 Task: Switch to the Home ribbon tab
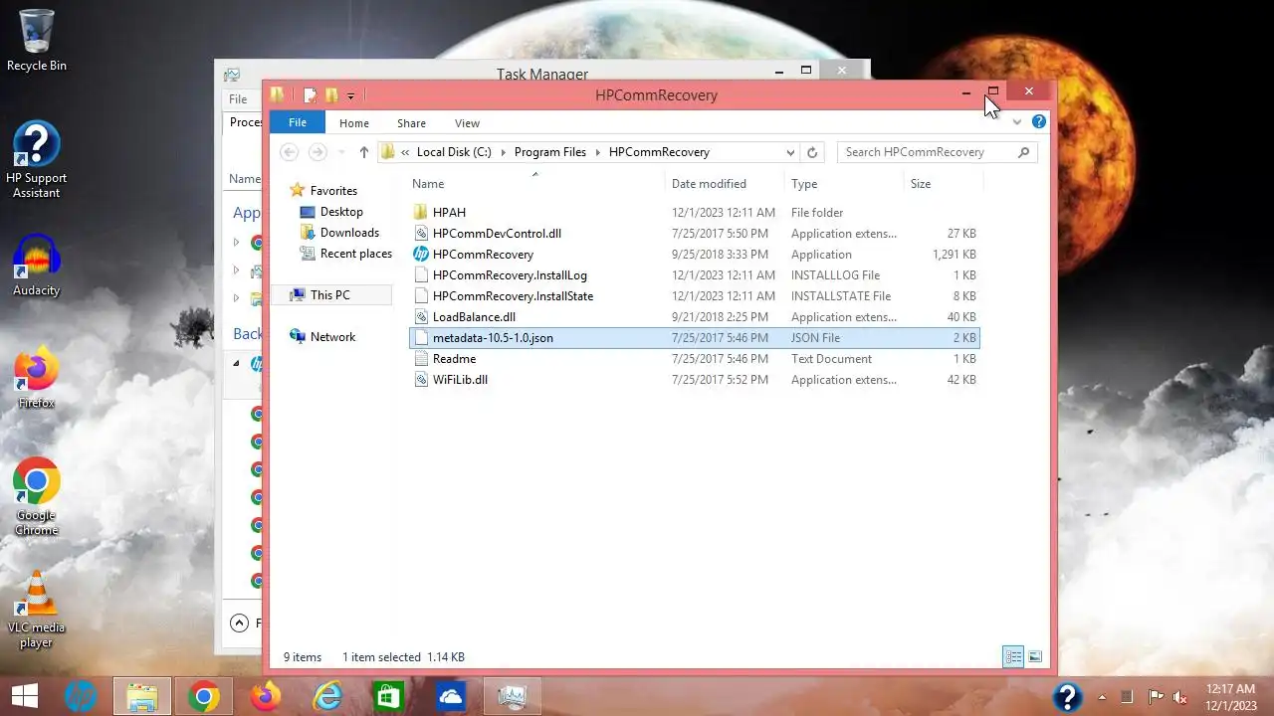(354, 123)
